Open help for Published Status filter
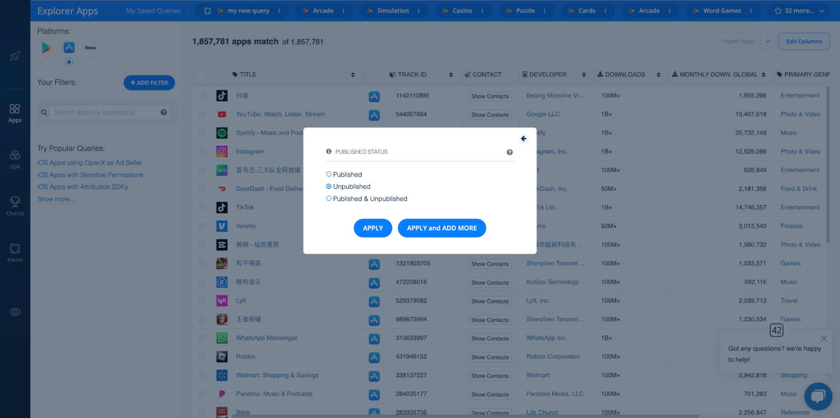840x418 pixels. coord(510,152)
